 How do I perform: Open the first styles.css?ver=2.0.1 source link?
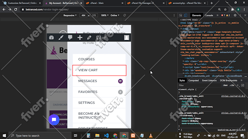point(233,96)
